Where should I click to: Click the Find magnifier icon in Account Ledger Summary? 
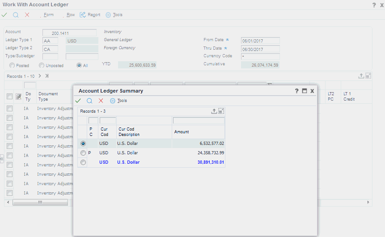tap(89, 101)
